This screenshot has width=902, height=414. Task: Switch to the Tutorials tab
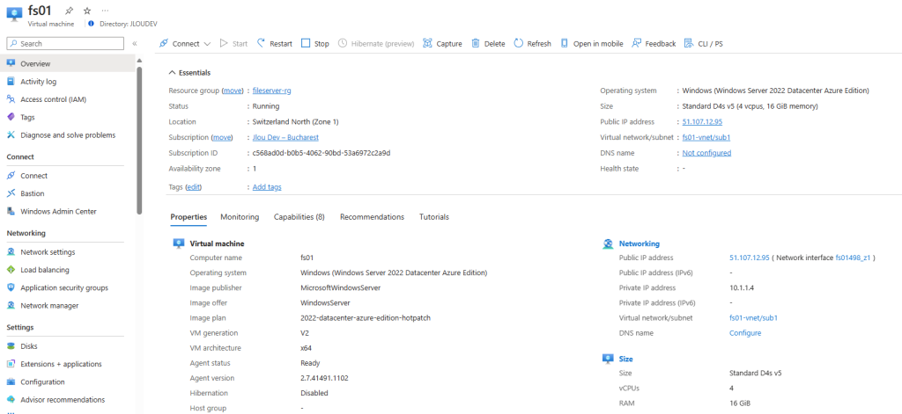click(433, 217)
